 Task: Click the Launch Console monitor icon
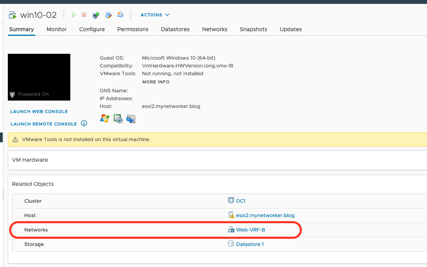tap(96, 15)
